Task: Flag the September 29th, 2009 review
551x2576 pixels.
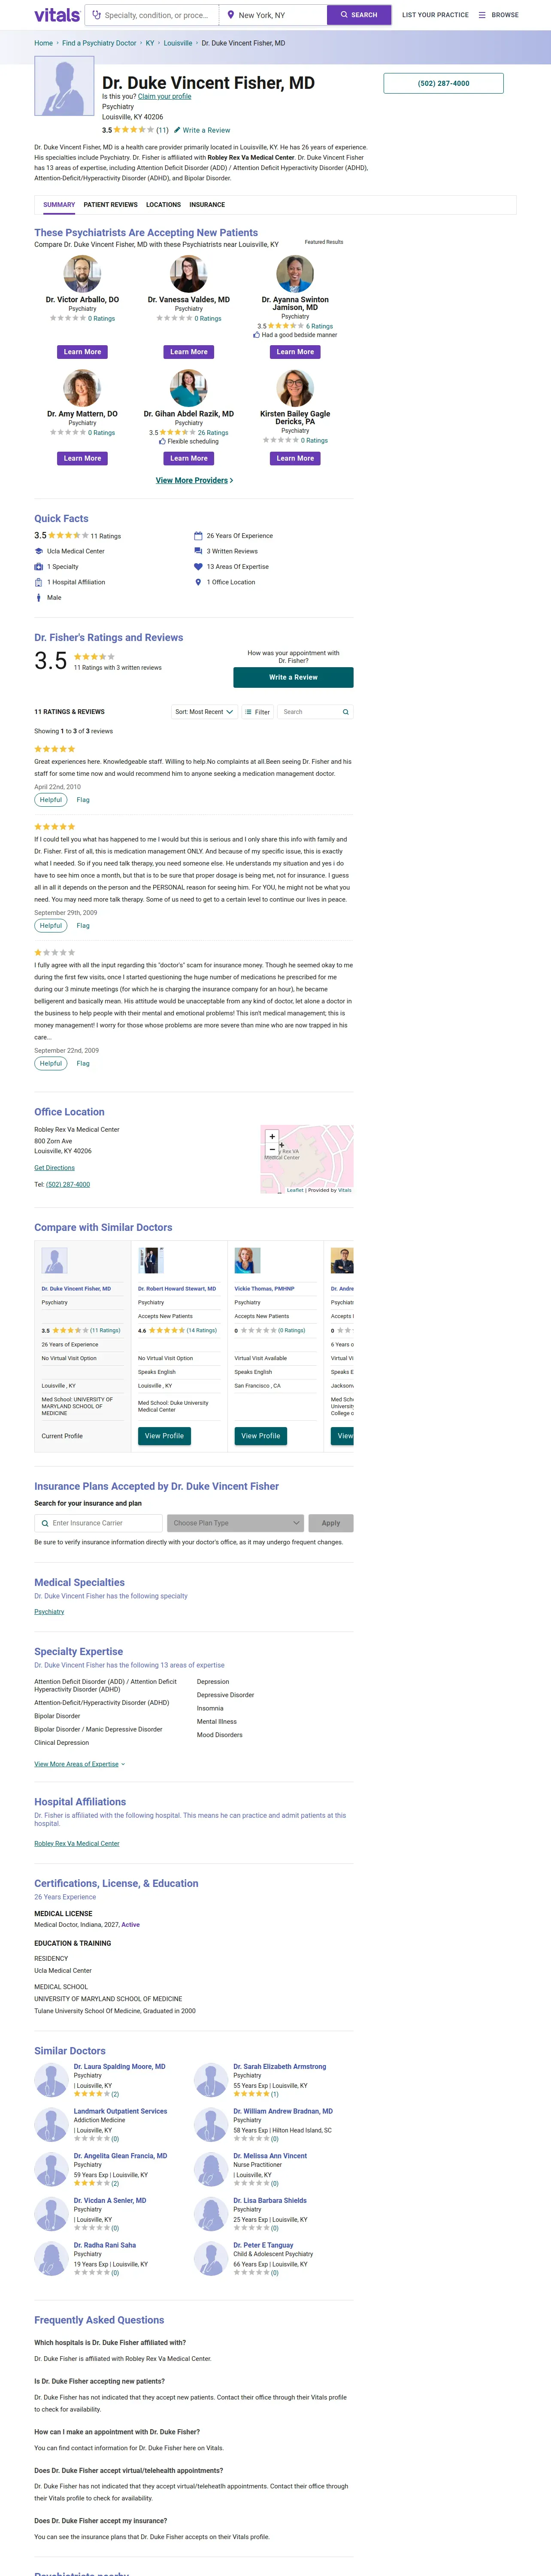Action: [x=83, y=925]
